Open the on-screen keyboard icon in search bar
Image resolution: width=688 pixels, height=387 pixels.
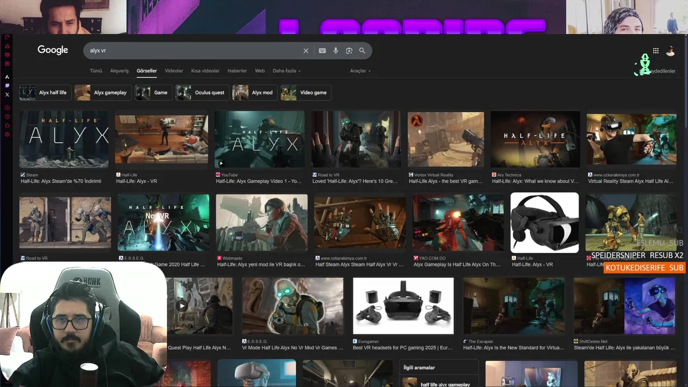tap(322, 51)
